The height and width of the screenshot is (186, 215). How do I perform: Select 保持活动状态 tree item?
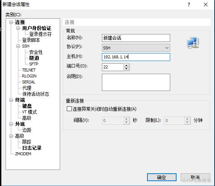pos(36,94)
